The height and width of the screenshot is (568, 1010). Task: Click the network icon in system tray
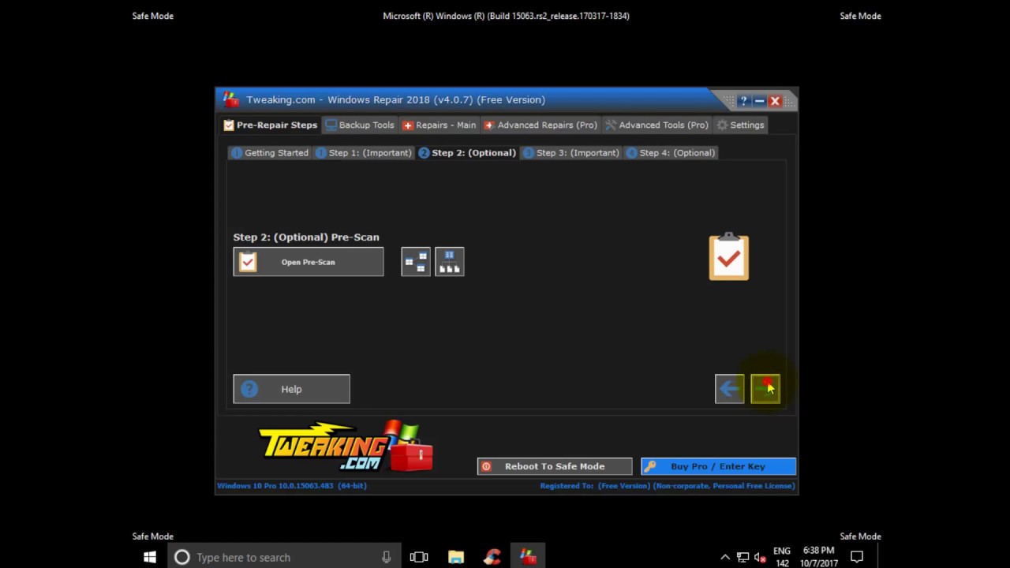[x=743, y=557]
